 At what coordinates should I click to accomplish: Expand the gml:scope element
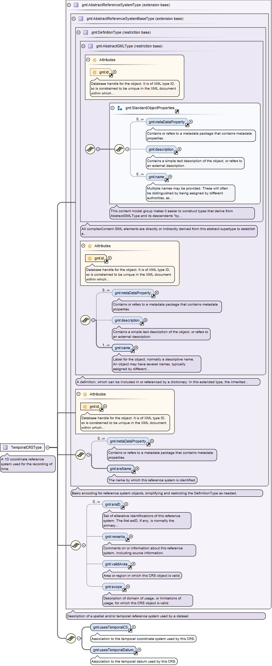click(128, 586)
